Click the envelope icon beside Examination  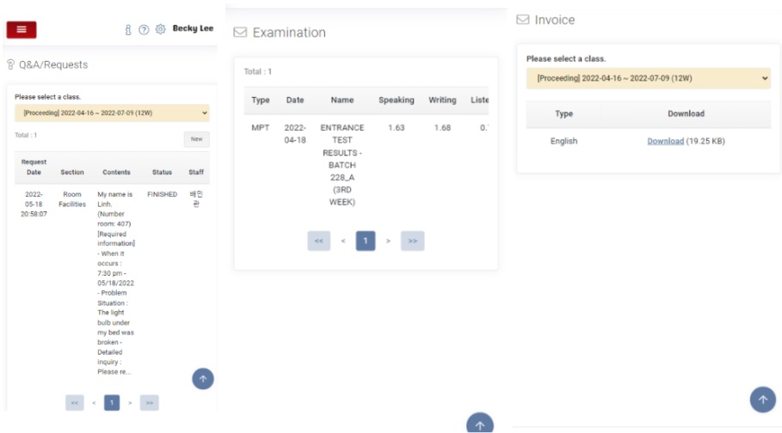click(x=241, y=33)
